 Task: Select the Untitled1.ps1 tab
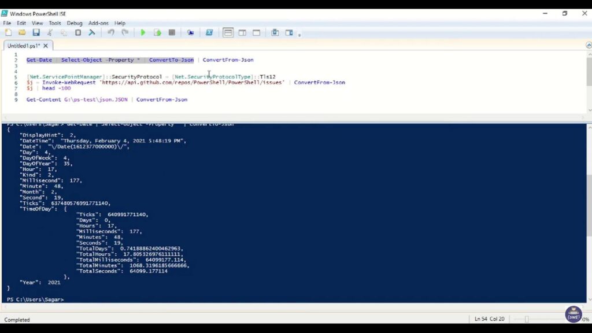coord(23,45)
